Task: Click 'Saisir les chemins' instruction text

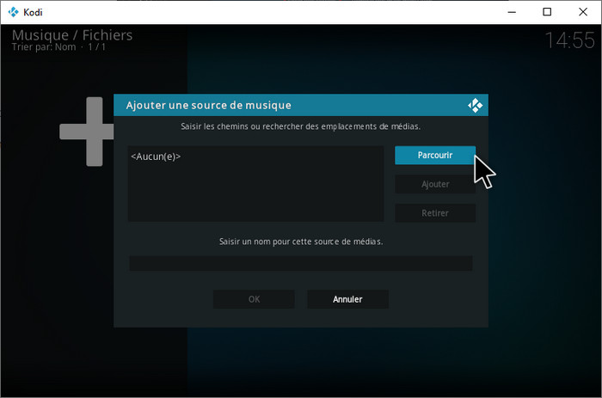Action: pos(301,126)
